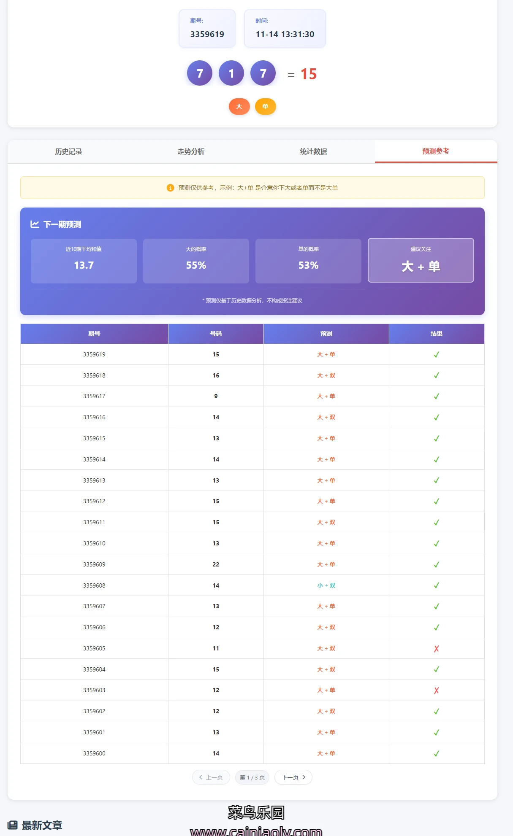Click the first purple ball showing 7
The image size is (513, 836).
point(200,73)
